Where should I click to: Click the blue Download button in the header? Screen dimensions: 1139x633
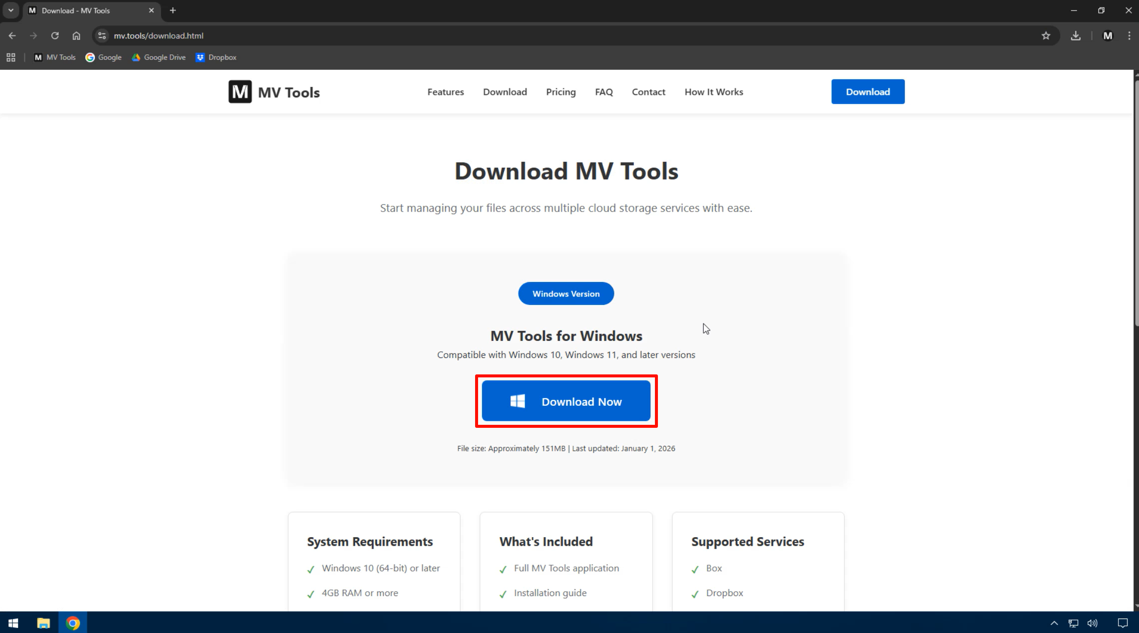[868, 91]
